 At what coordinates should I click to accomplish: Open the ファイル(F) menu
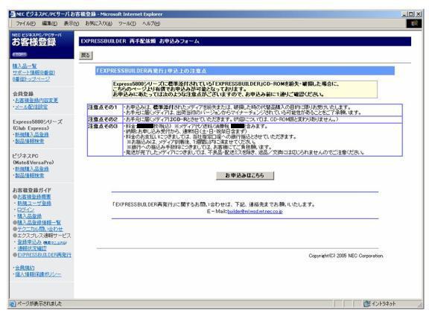coord(25,24)
